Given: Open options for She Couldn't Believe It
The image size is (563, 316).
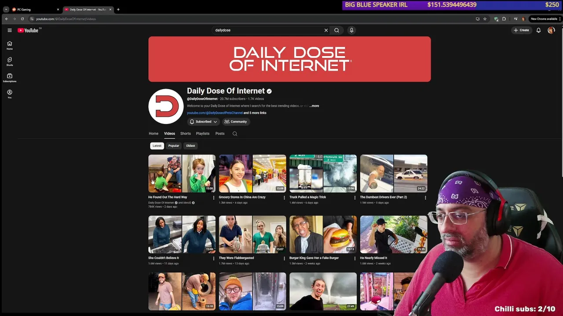Looking at the screenshot, I should [x=214, y=259].
